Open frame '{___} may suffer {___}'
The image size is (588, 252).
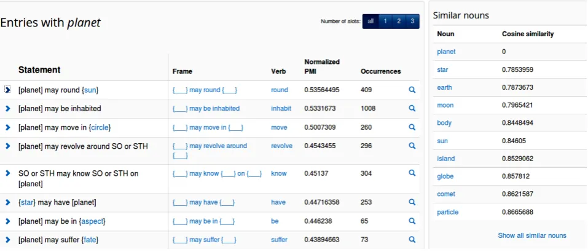(205, 240)
